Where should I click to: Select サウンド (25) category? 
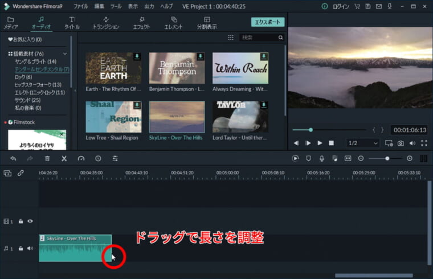[x=27, y=100]
